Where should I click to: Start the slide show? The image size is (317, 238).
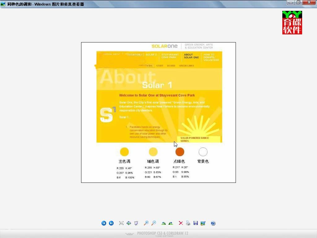click(x=136, y=223)
